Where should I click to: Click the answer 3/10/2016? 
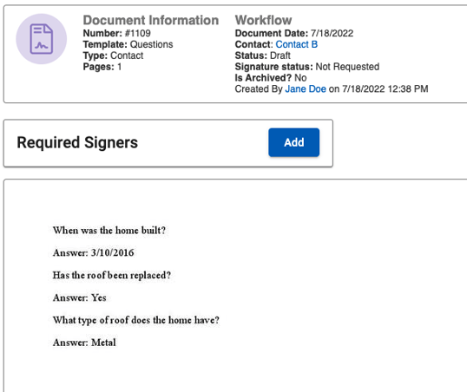[93, 252]
